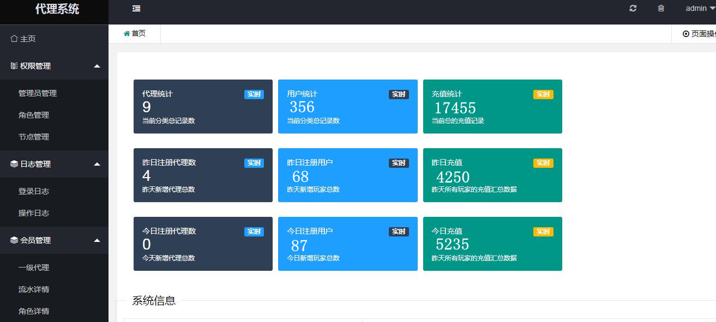
Task: Click 实时 badge on 今日注册用户 card
Action: coord(399,232)
